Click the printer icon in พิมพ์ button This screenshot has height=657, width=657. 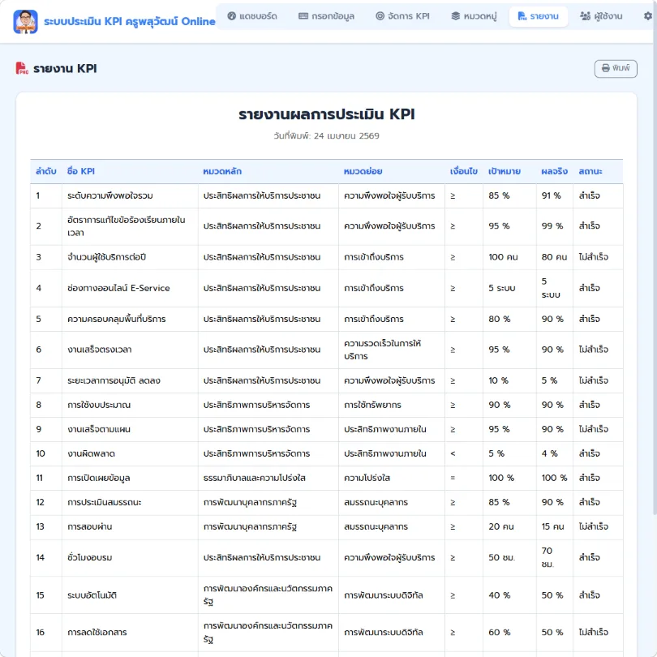(x=605, y=68)
